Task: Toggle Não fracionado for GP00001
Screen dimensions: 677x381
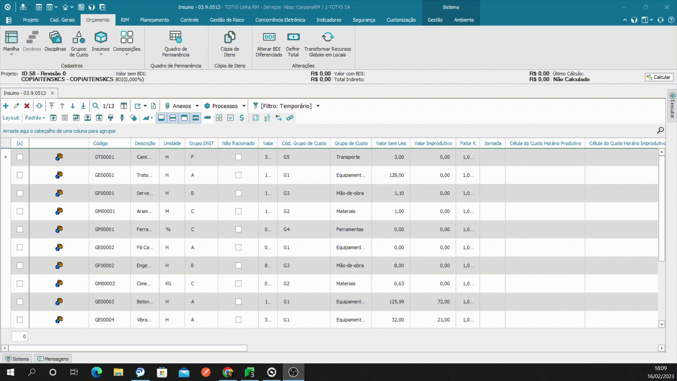Action: click(238, 229)
